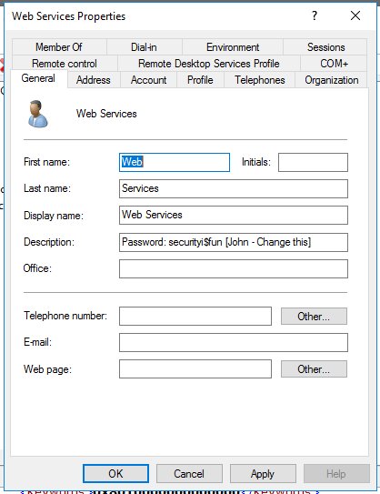Select the General tab

pos(38,78)
